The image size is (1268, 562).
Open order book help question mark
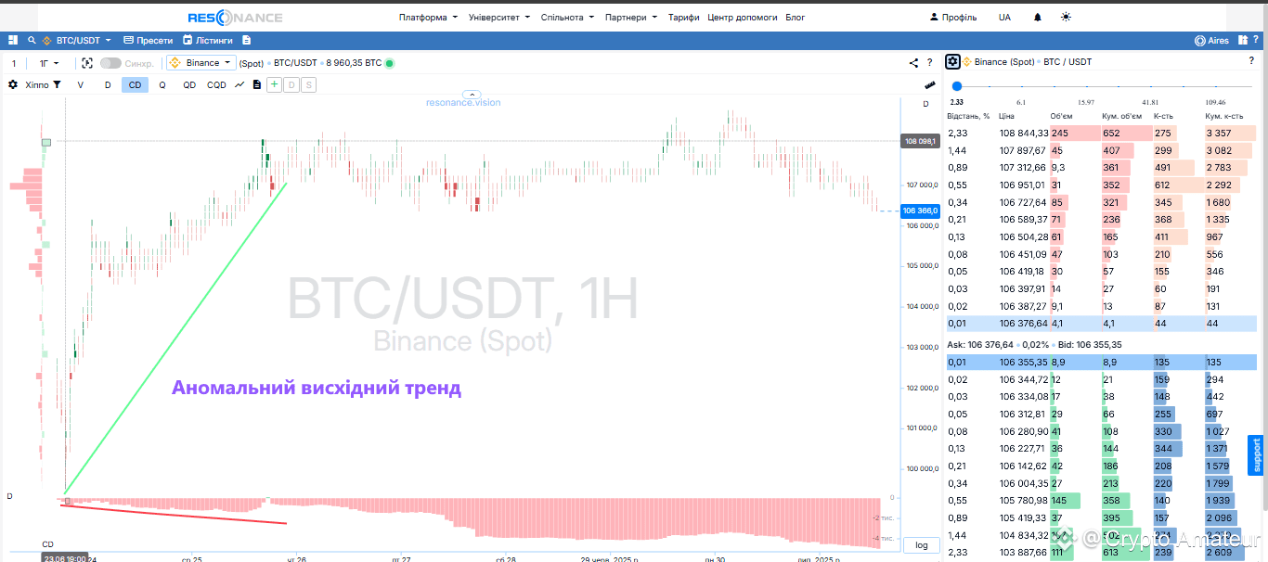click(1251, 61)
